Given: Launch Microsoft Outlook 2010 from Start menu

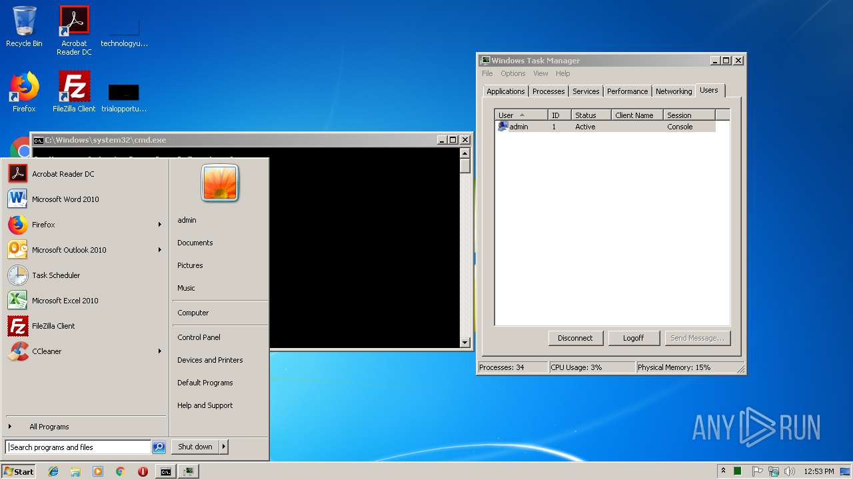Looking at the screenshot, I should coord(85,250).
